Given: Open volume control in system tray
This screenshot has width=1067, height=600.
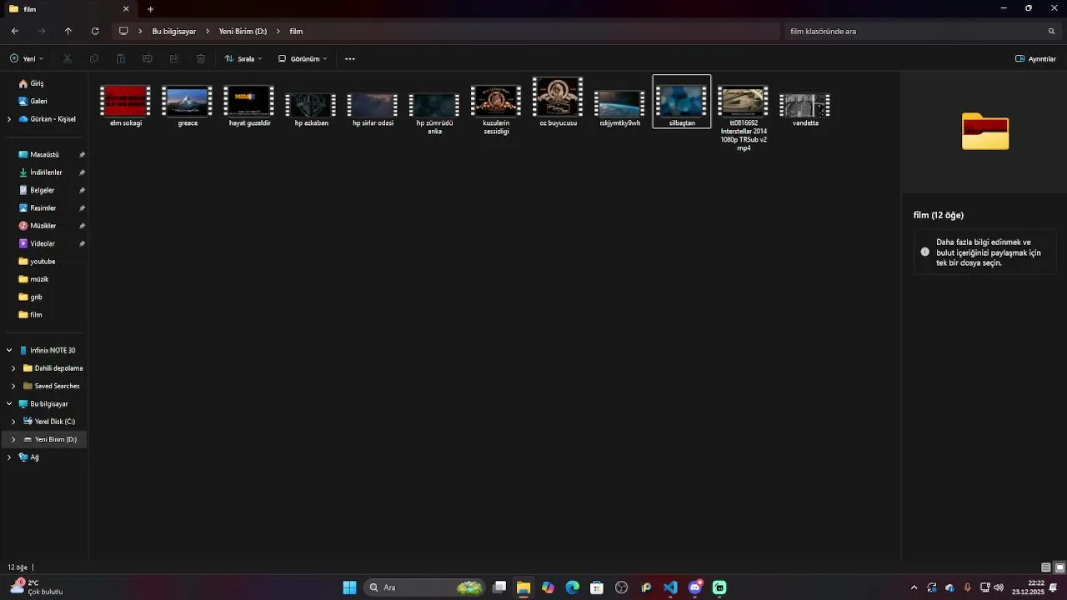Looking at the screenshot, I should click(999, 587).
